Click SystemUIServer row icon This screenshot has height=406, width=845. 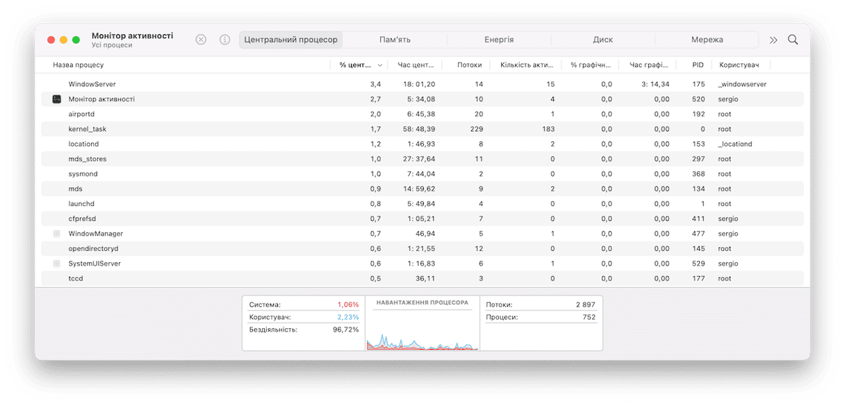[x=57, y=263]
